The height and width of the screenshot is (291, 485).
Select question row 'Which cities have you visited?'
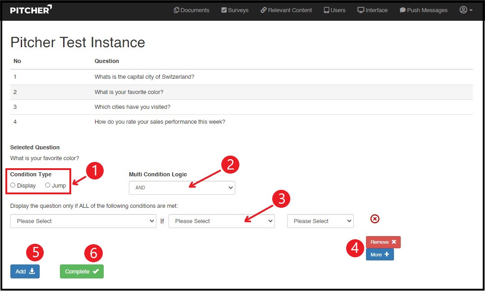(132, 107)
